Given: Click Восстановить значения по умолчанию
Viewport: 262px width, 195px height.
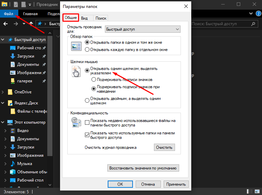Looking at the screenshot, I should (143, 168).
